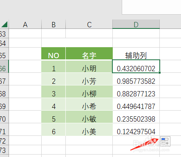This screenshot has width=181, height=157.
Task: Select NO cell with number 5
Action: pyautogui.click(x=54, y=117)
